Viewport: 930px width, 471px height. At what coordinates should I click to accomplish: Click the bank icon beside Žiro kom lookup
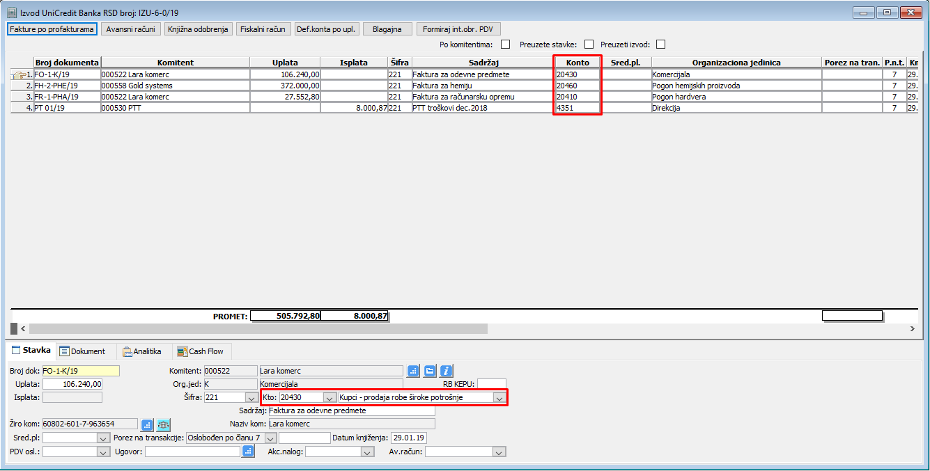tap(164, 424)
